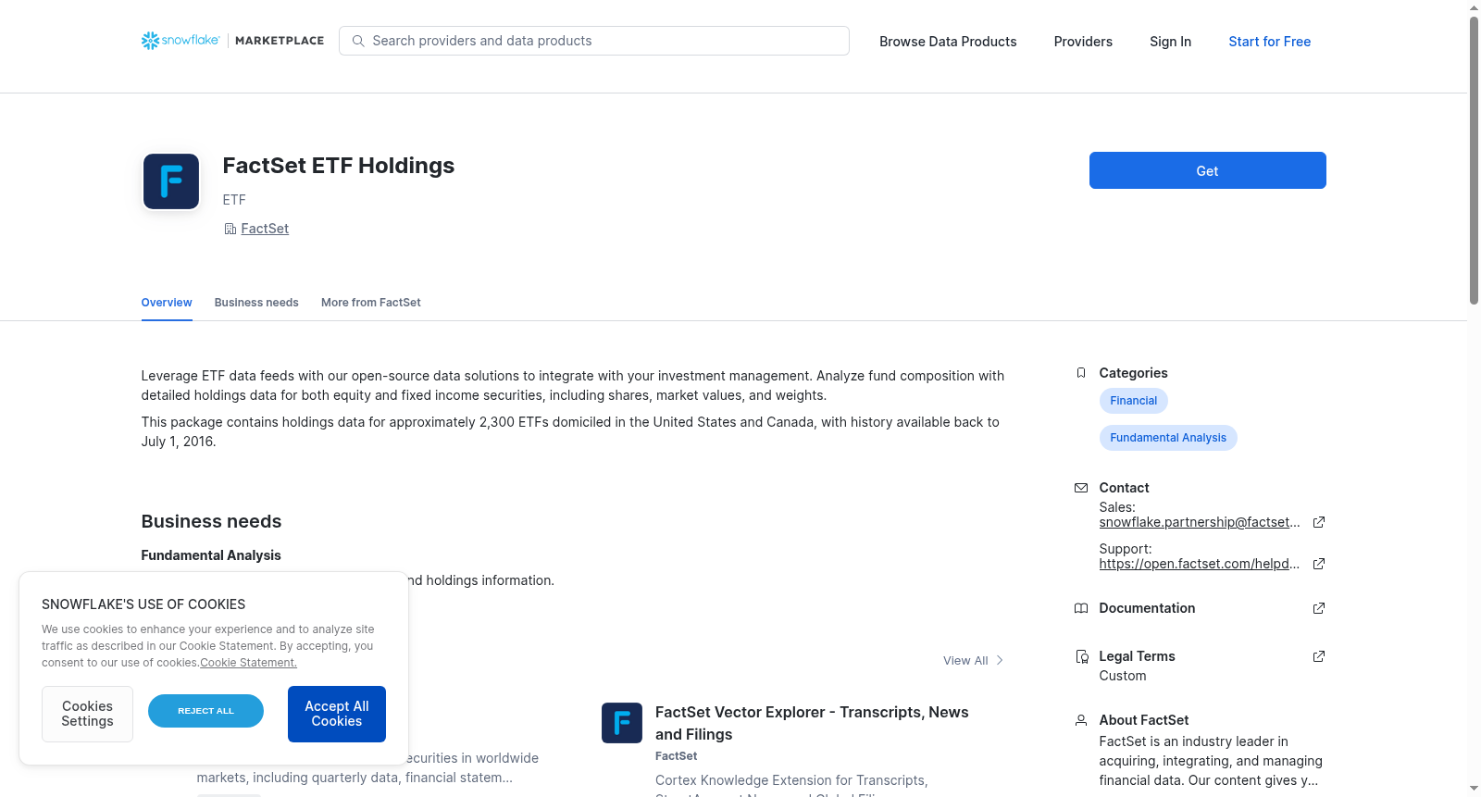Click the ETF subtitle under the title
1481x797 pixels.
[234, 200]
